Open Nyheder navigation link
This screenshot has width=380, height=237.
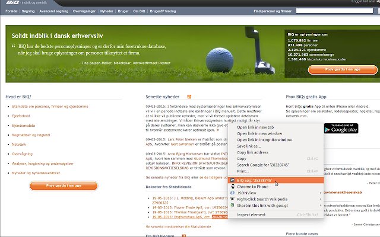(107, 11)
